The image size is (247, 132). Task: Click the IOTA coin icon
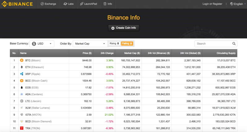click(x=22, y=115)
